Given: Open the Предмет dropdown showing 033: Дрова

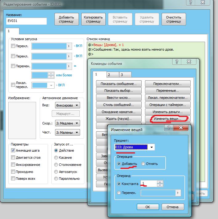Looking at the screenshot, I should [151, 147].
